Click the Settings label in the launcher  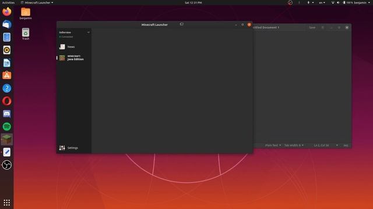72,148
